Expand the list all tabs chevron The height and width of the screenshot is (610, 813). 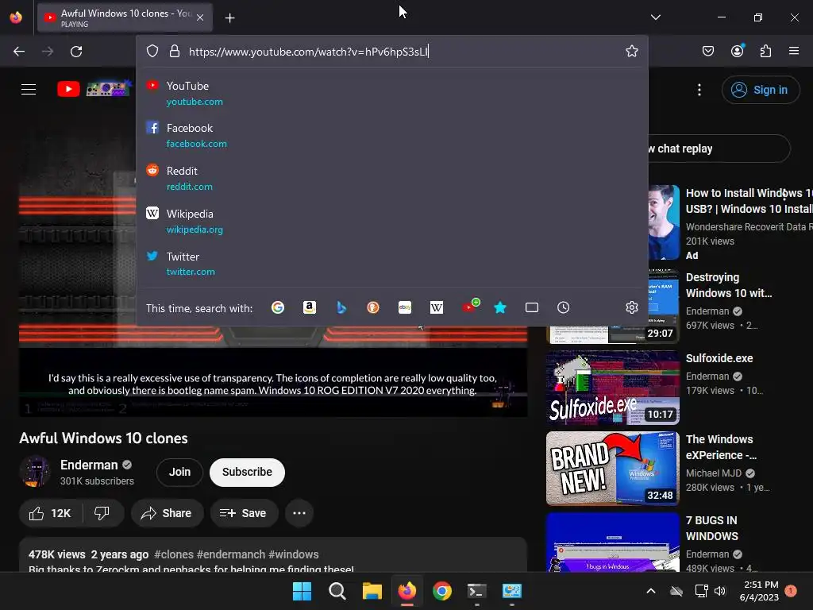point(655,17)
